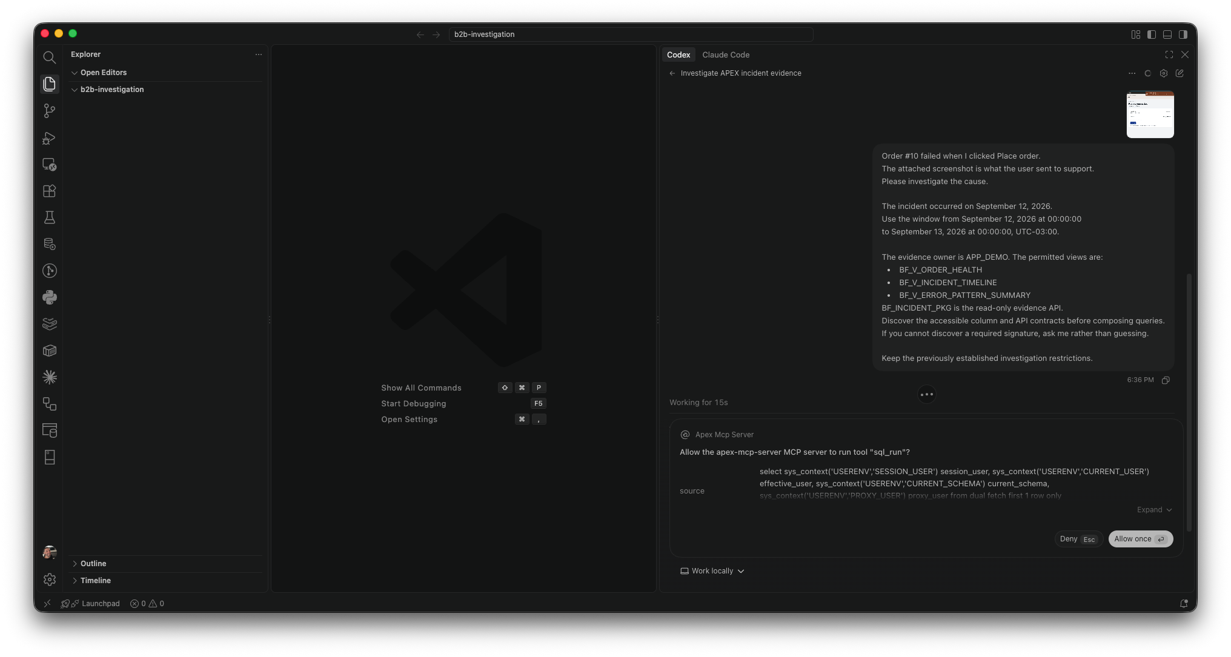This screenshot has width=1231, height=657.
Task: Return to chat list with back arrow
Action: tap(672, 73)
